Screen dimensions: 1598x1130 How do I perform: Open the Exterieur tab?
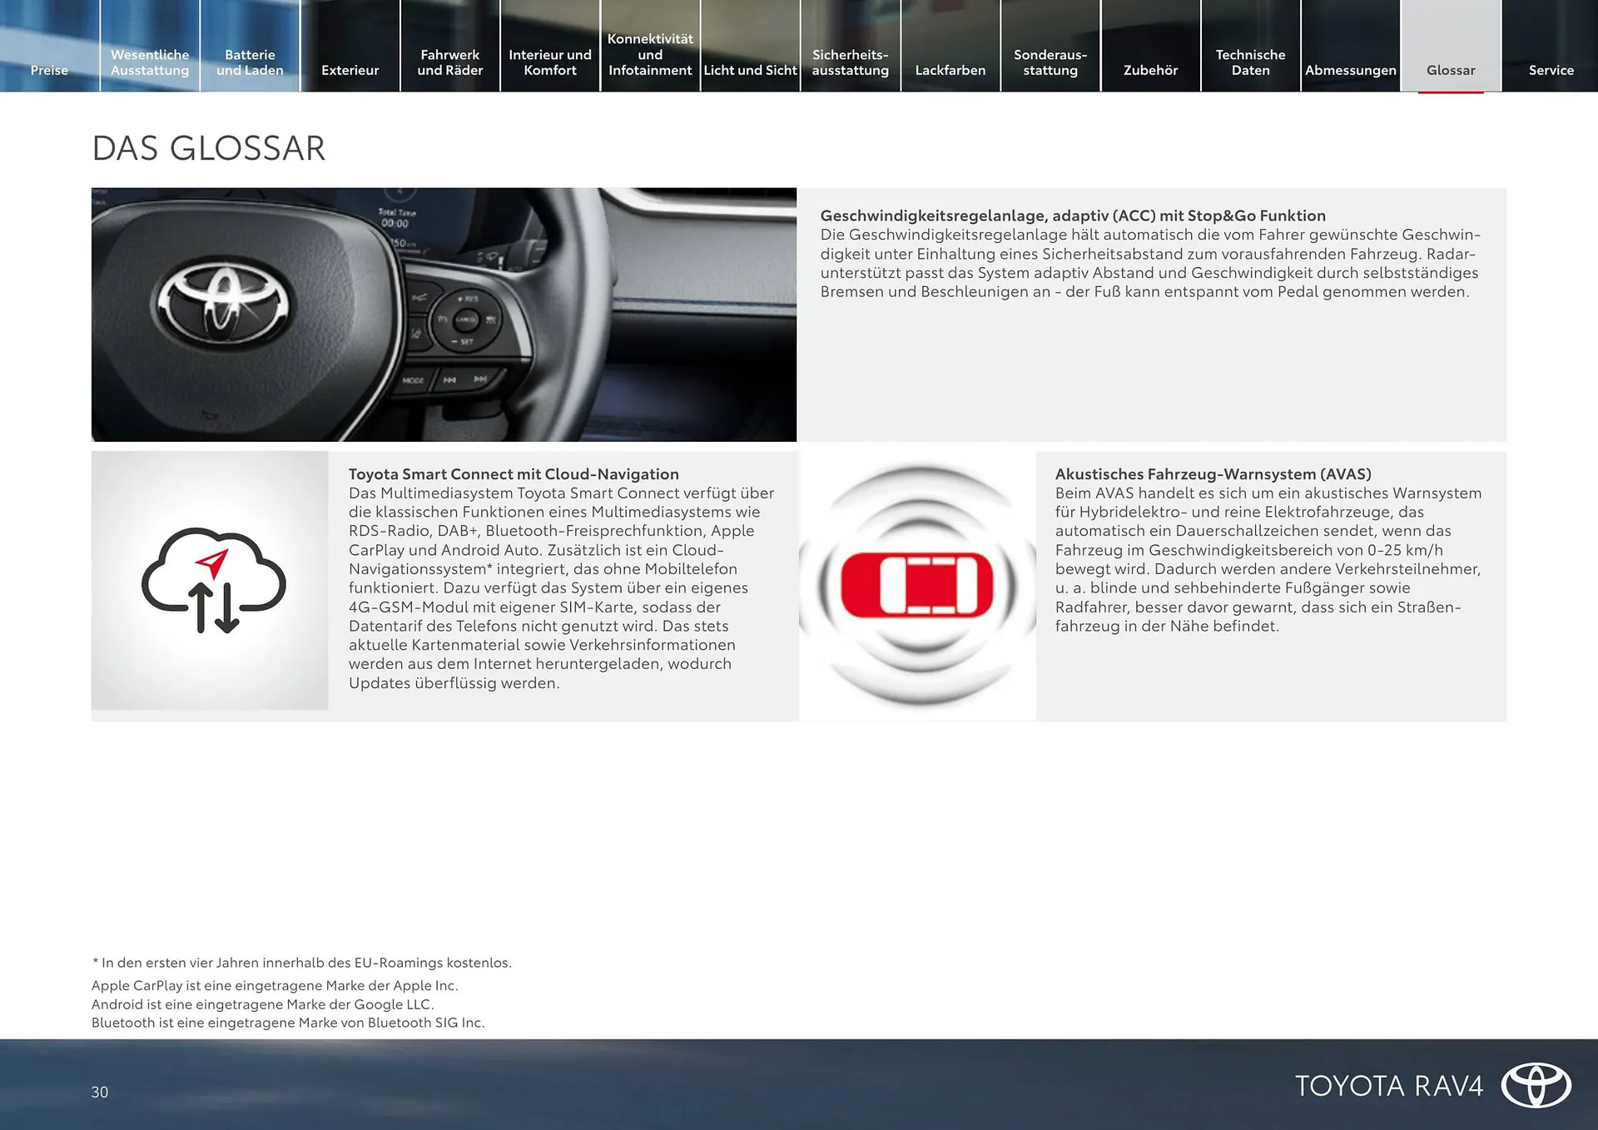(350, 70)
